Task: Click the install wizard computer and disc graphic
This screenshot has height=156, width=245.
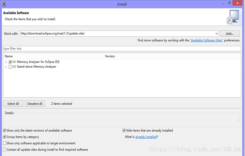Action: (233, 17)
